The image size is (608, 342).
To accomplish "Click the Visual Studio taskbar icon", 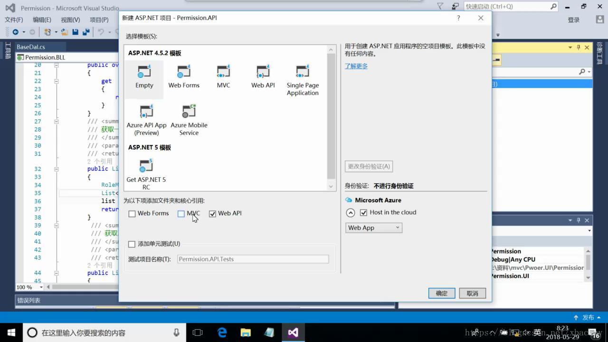I will pyautogui.click(x=293, y=332).
